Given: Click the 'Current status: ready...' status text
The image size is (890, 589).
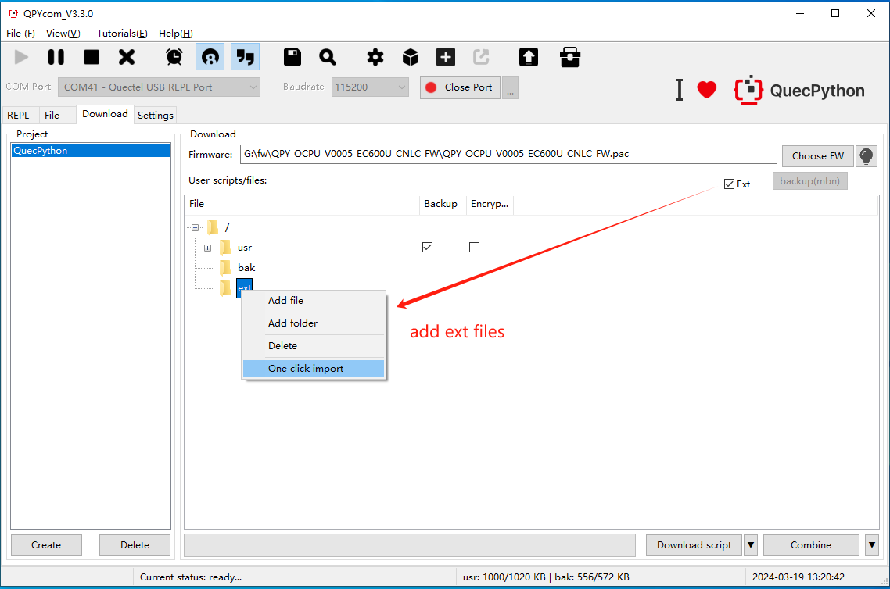Looking at the screenshot, I should pyautogui.click(x=191, y=577).
